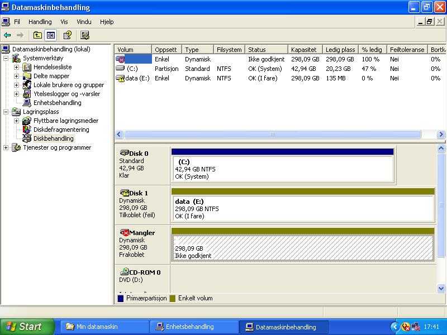
Task: Sort by the Status column header
Action: [x=267, y=50]
